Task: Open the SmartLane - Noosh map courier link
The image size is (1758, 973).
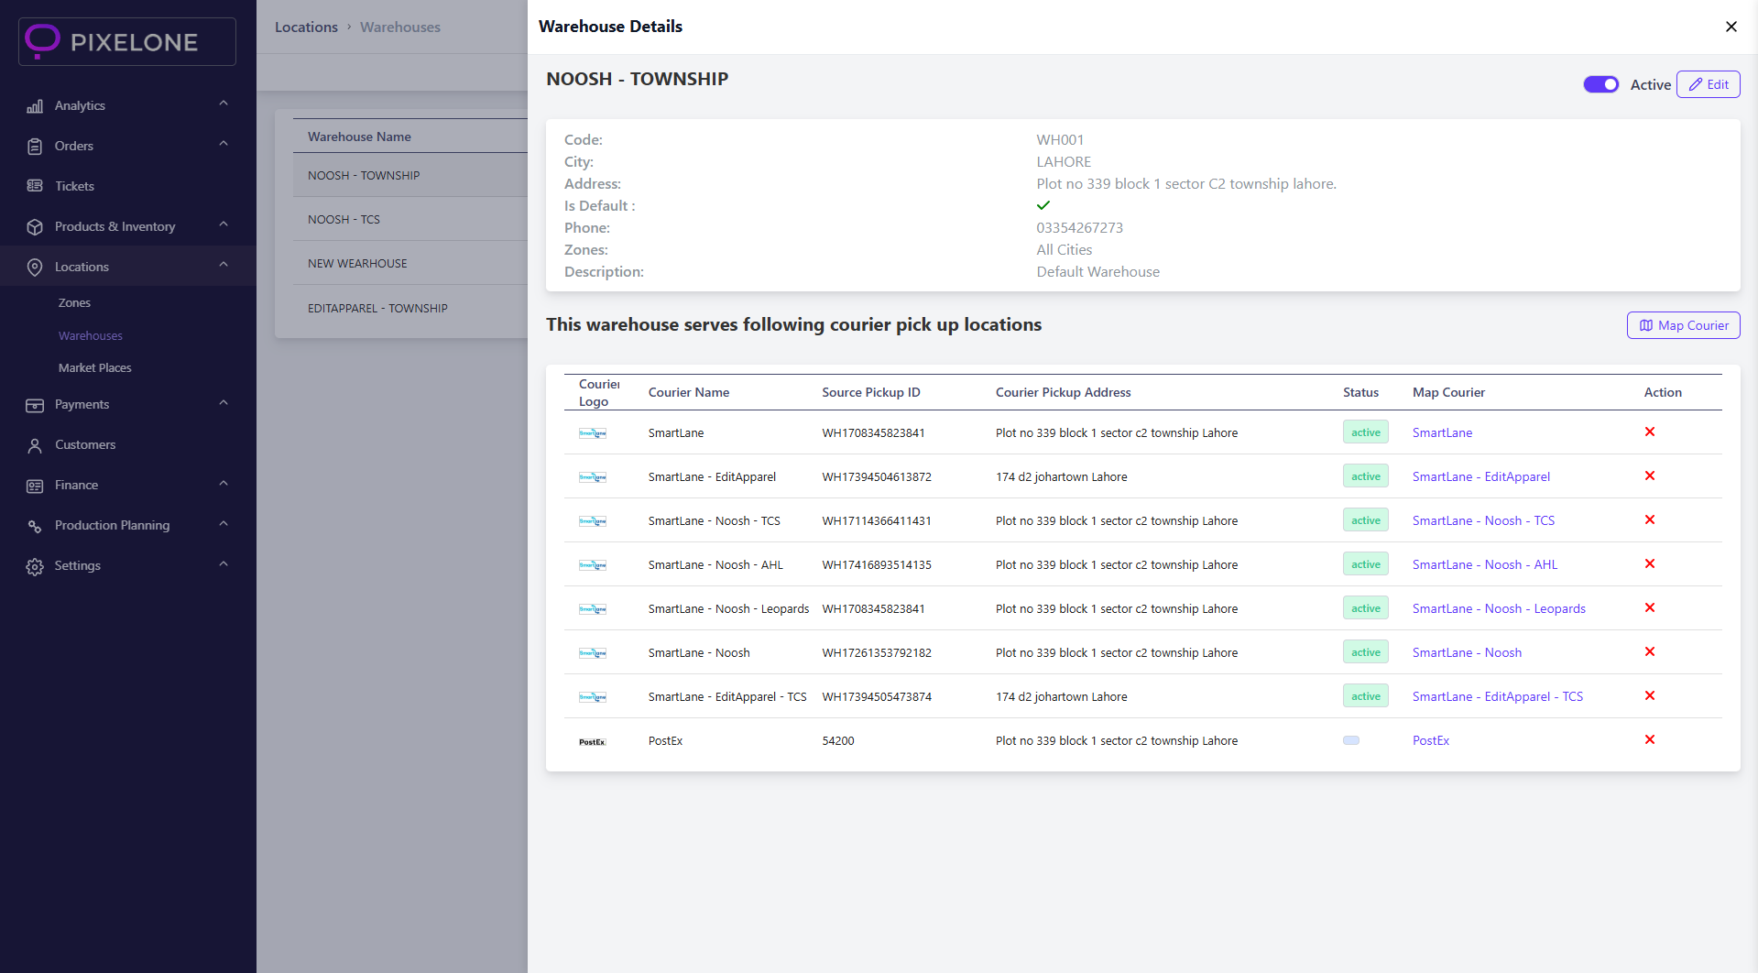Action: [1467, 652]
